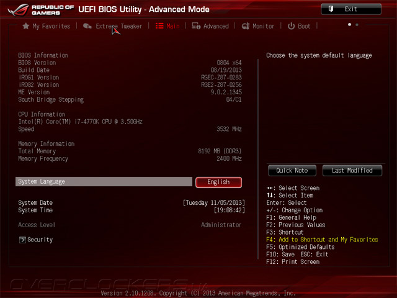Click the Speed value 3532 MHz
Screen dimensions: 397x298
tap(229, 129)
